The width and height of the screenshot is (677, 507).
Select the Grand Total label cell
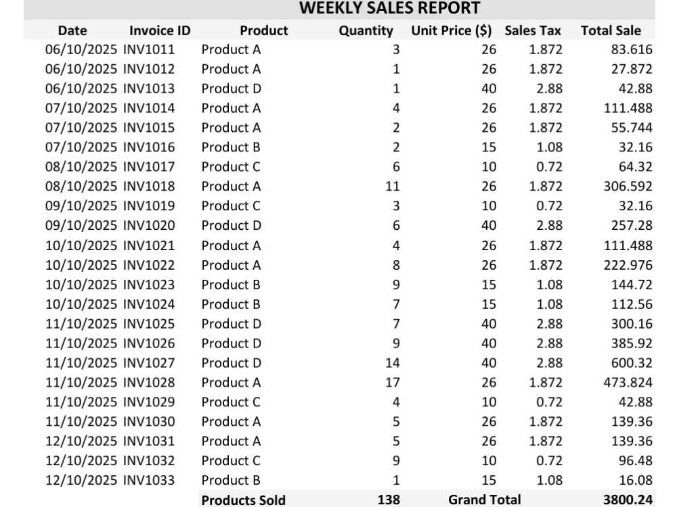pos(485,500)
